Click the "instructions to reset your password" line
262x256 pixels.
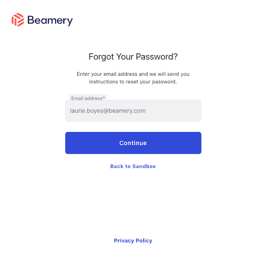tap(133, 82)
